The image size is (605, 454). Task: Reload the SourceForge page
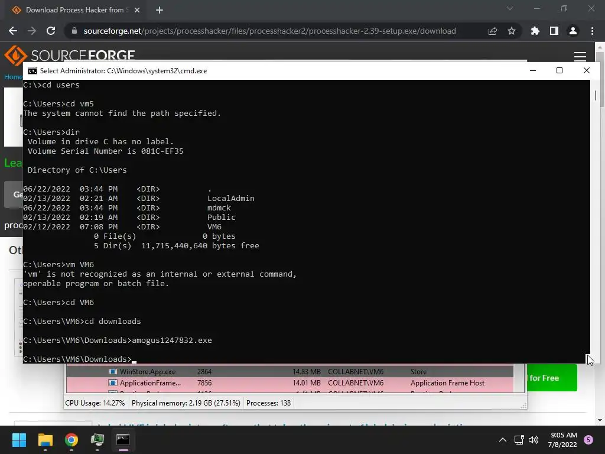tap(51, 31)
